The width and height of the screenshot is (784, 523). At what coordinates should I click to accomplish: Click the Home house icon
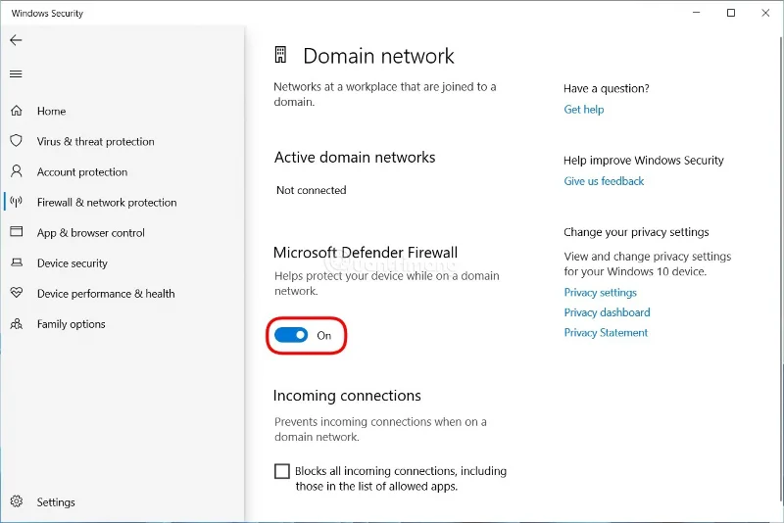pos(17,111)
